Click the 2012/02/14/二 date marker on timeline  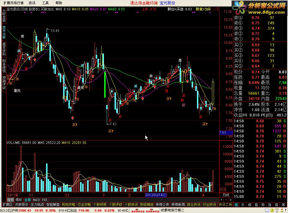[156, 195]
